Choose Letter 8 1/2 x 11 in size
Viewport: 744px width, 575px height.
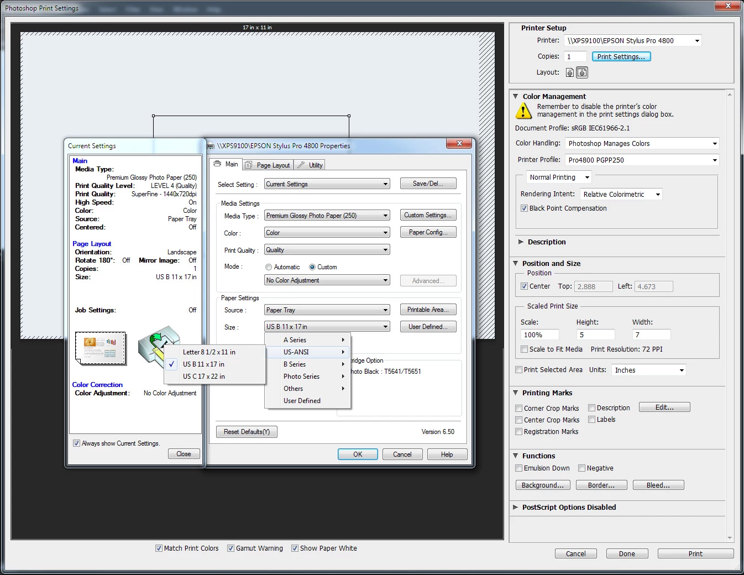click(x=214, y=352)
